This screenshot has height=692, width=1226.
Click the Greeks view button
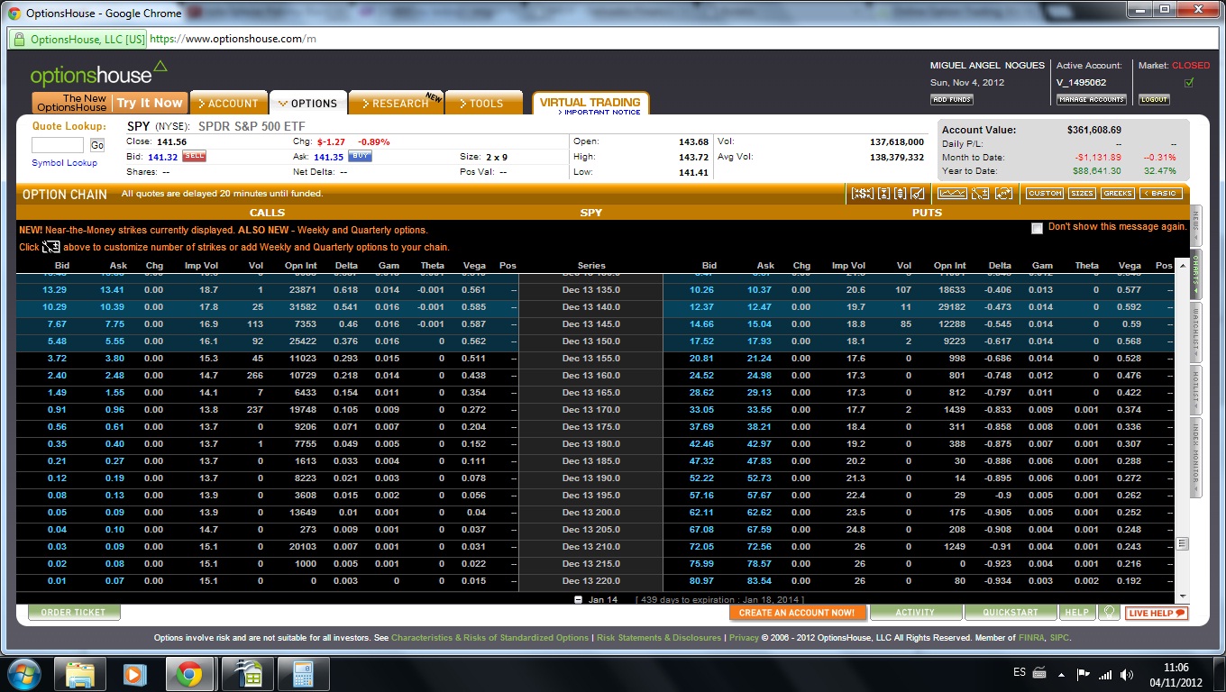pyautogui.click(x=1118, y=194)
